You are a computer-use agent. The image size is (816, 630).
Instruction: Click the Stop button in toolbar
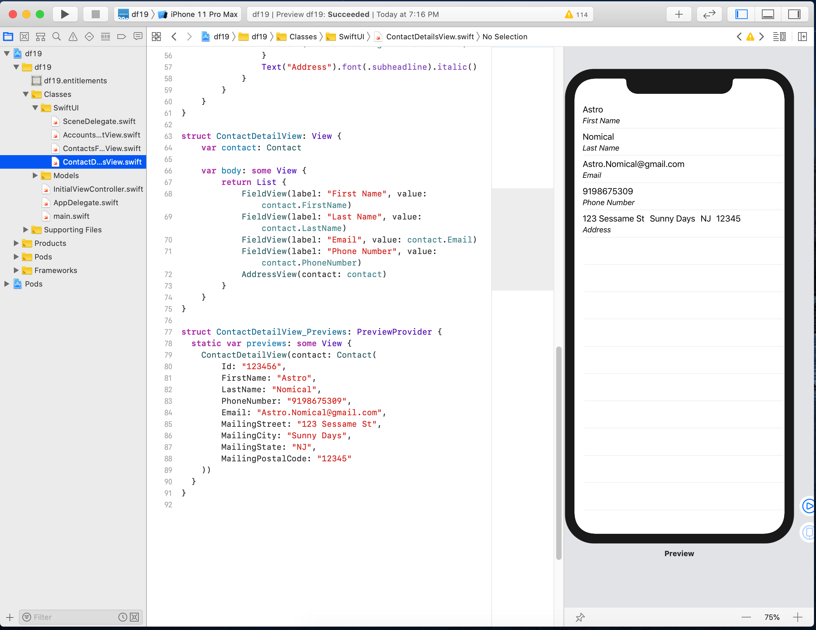coord(95,14)
